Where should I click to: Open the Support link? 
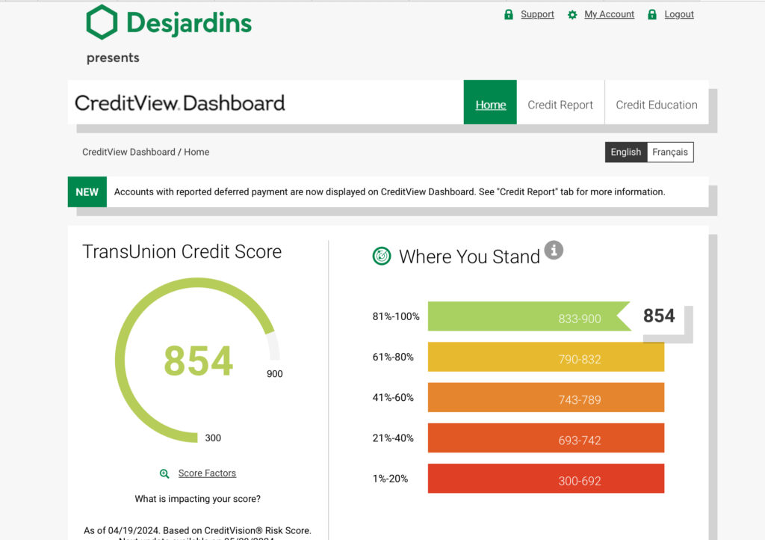click(537, 14)
